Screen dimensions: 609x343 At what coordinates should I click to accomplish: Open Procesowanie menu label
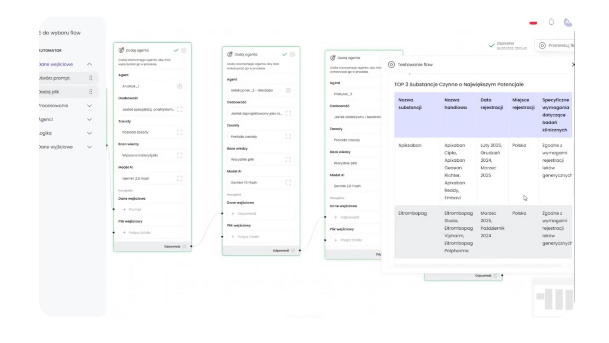tap(53, 105)
